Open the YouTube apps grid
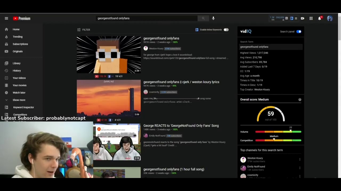341x191 pixels. [x=311, y=18]
